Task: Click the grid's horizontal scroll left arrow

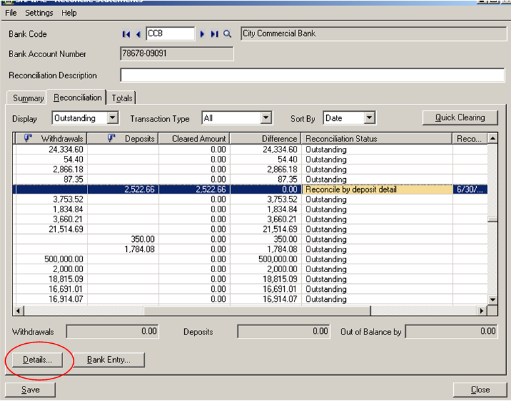Action: [x=18, y=311]
